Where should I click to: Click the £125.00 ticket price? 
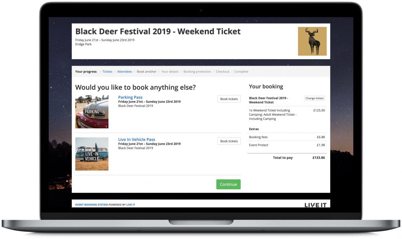(x=319, y=110)
